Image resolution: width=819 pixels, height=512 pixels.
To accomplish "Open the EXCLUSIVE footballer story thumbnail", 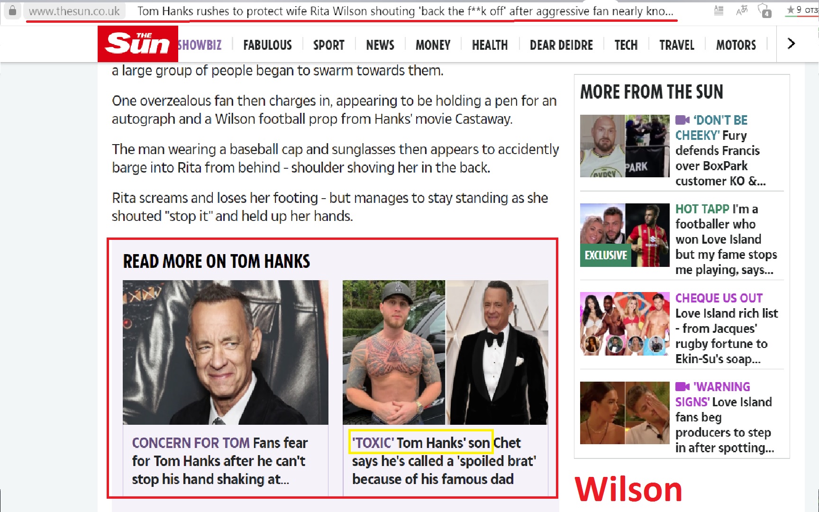I will tap(625, 235).
